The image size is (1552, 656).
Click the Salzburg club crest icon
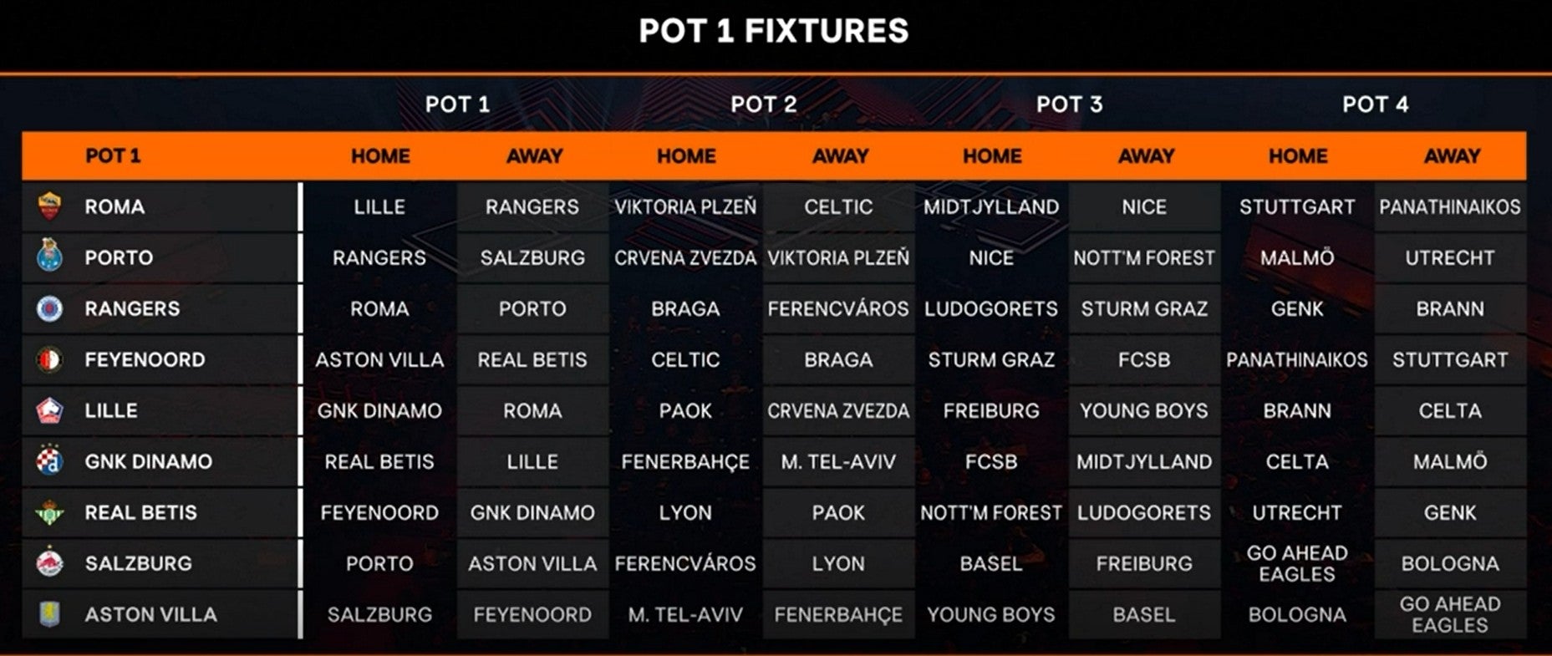50,563
